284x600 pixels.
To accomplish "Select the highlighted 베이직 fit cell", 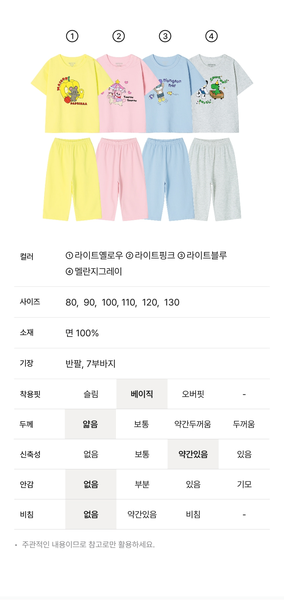I will (142, 394).
